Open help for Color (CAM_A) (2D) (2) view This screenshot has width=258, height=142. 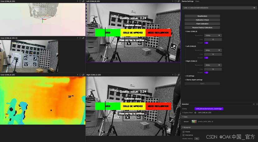pyautogui.click(x=77, y=38)
